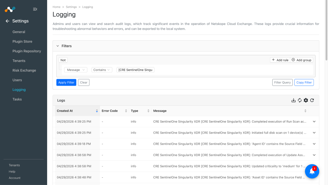Sort by Message column arrows
This screenshot has height=185, width=328.
click(305, 111)
